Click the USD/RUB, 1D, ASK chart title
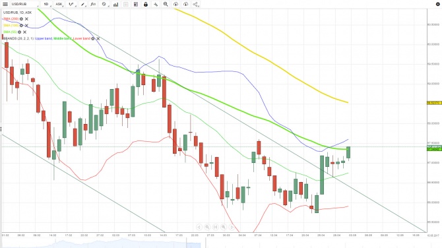 coord(17,13)
